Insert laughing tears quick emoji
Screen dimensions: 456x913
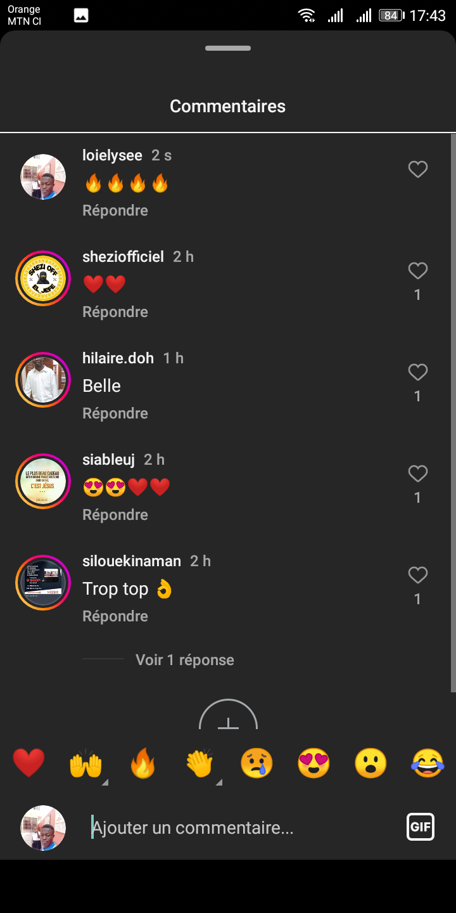tap(427, 763)
